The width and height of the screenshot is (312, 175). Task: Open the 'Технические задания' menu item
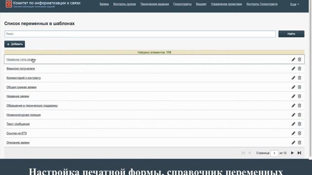(155, 4)
